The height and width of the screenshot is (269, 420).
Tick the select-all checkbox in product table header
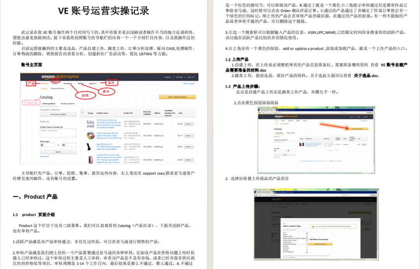coord(83,113)
